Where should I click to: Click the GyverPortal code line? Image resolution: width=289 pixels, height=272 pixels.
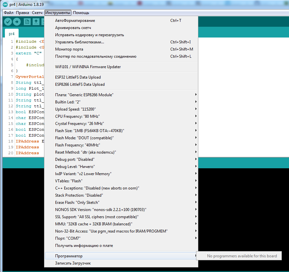tap(30, 77)
